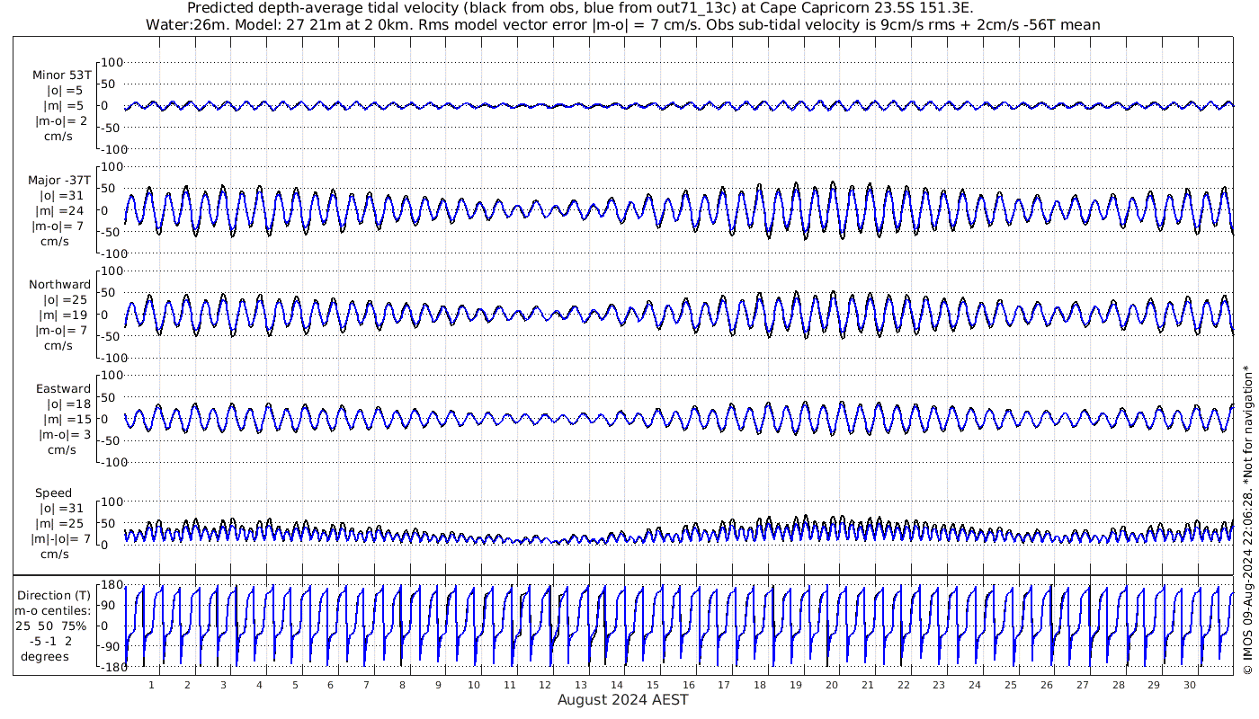Click the day "28" x-axis tick label
Viewport: 1259px width, 719px height.
[x=1118, y=685]
